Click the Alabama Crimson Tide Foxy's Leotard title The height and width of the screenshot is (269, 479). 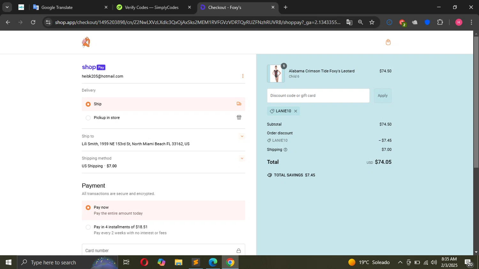322,71
